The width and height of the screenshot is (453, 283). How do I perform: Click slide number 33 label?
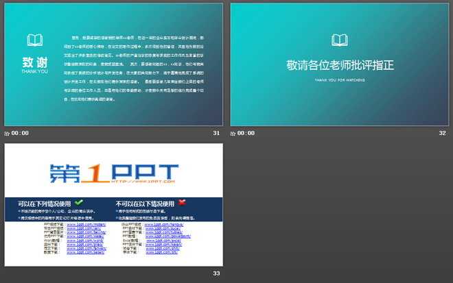tap(216, 273)
